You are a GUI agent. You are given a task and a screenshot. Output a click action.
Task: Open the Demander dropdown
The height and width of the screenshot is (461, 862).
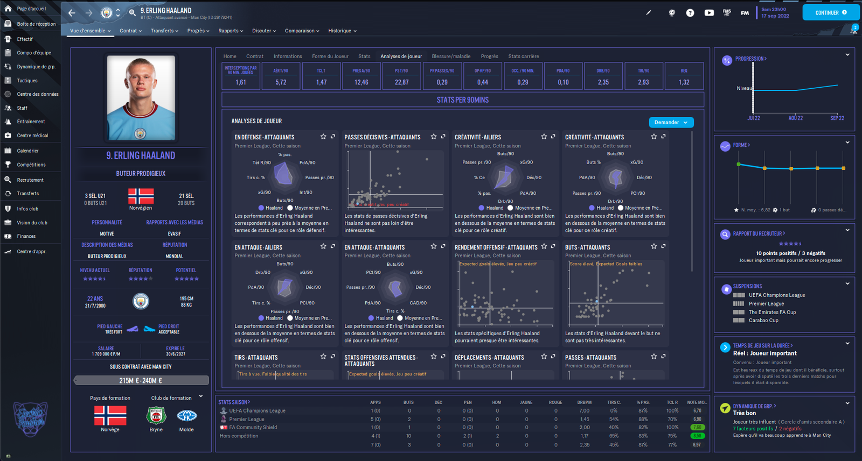tap(671, 123)
